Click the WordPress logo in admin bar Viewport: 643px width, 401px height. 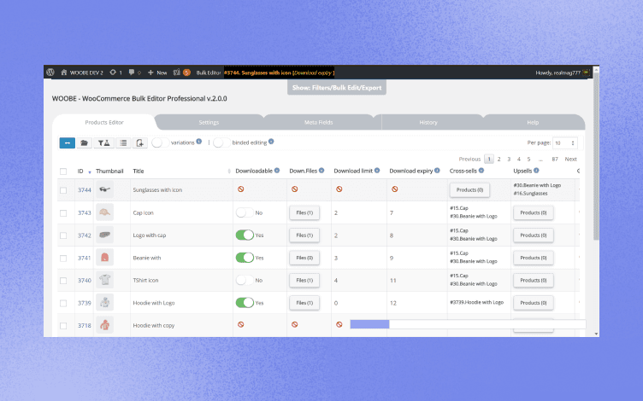point(50,72)
